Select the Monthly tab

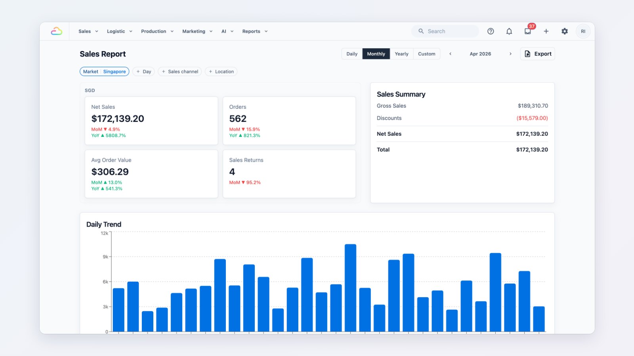376,54
